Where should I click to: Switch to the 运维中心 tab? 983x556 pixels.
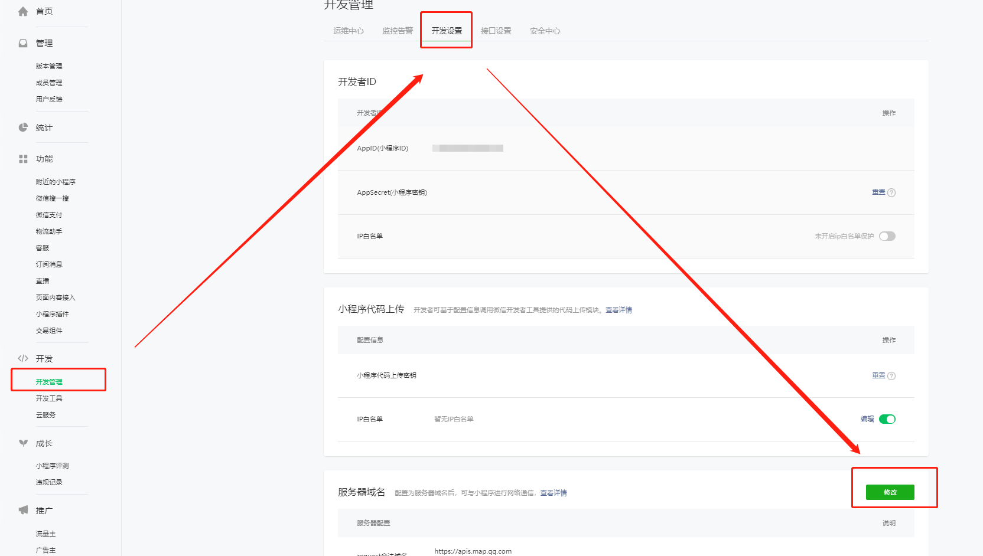tap(349, 31)
